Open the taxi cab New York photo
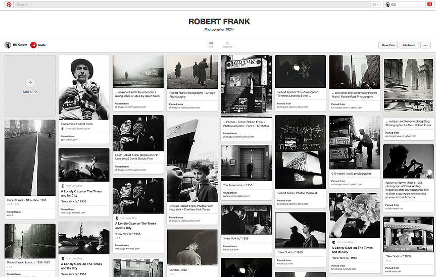 (409, 235)
